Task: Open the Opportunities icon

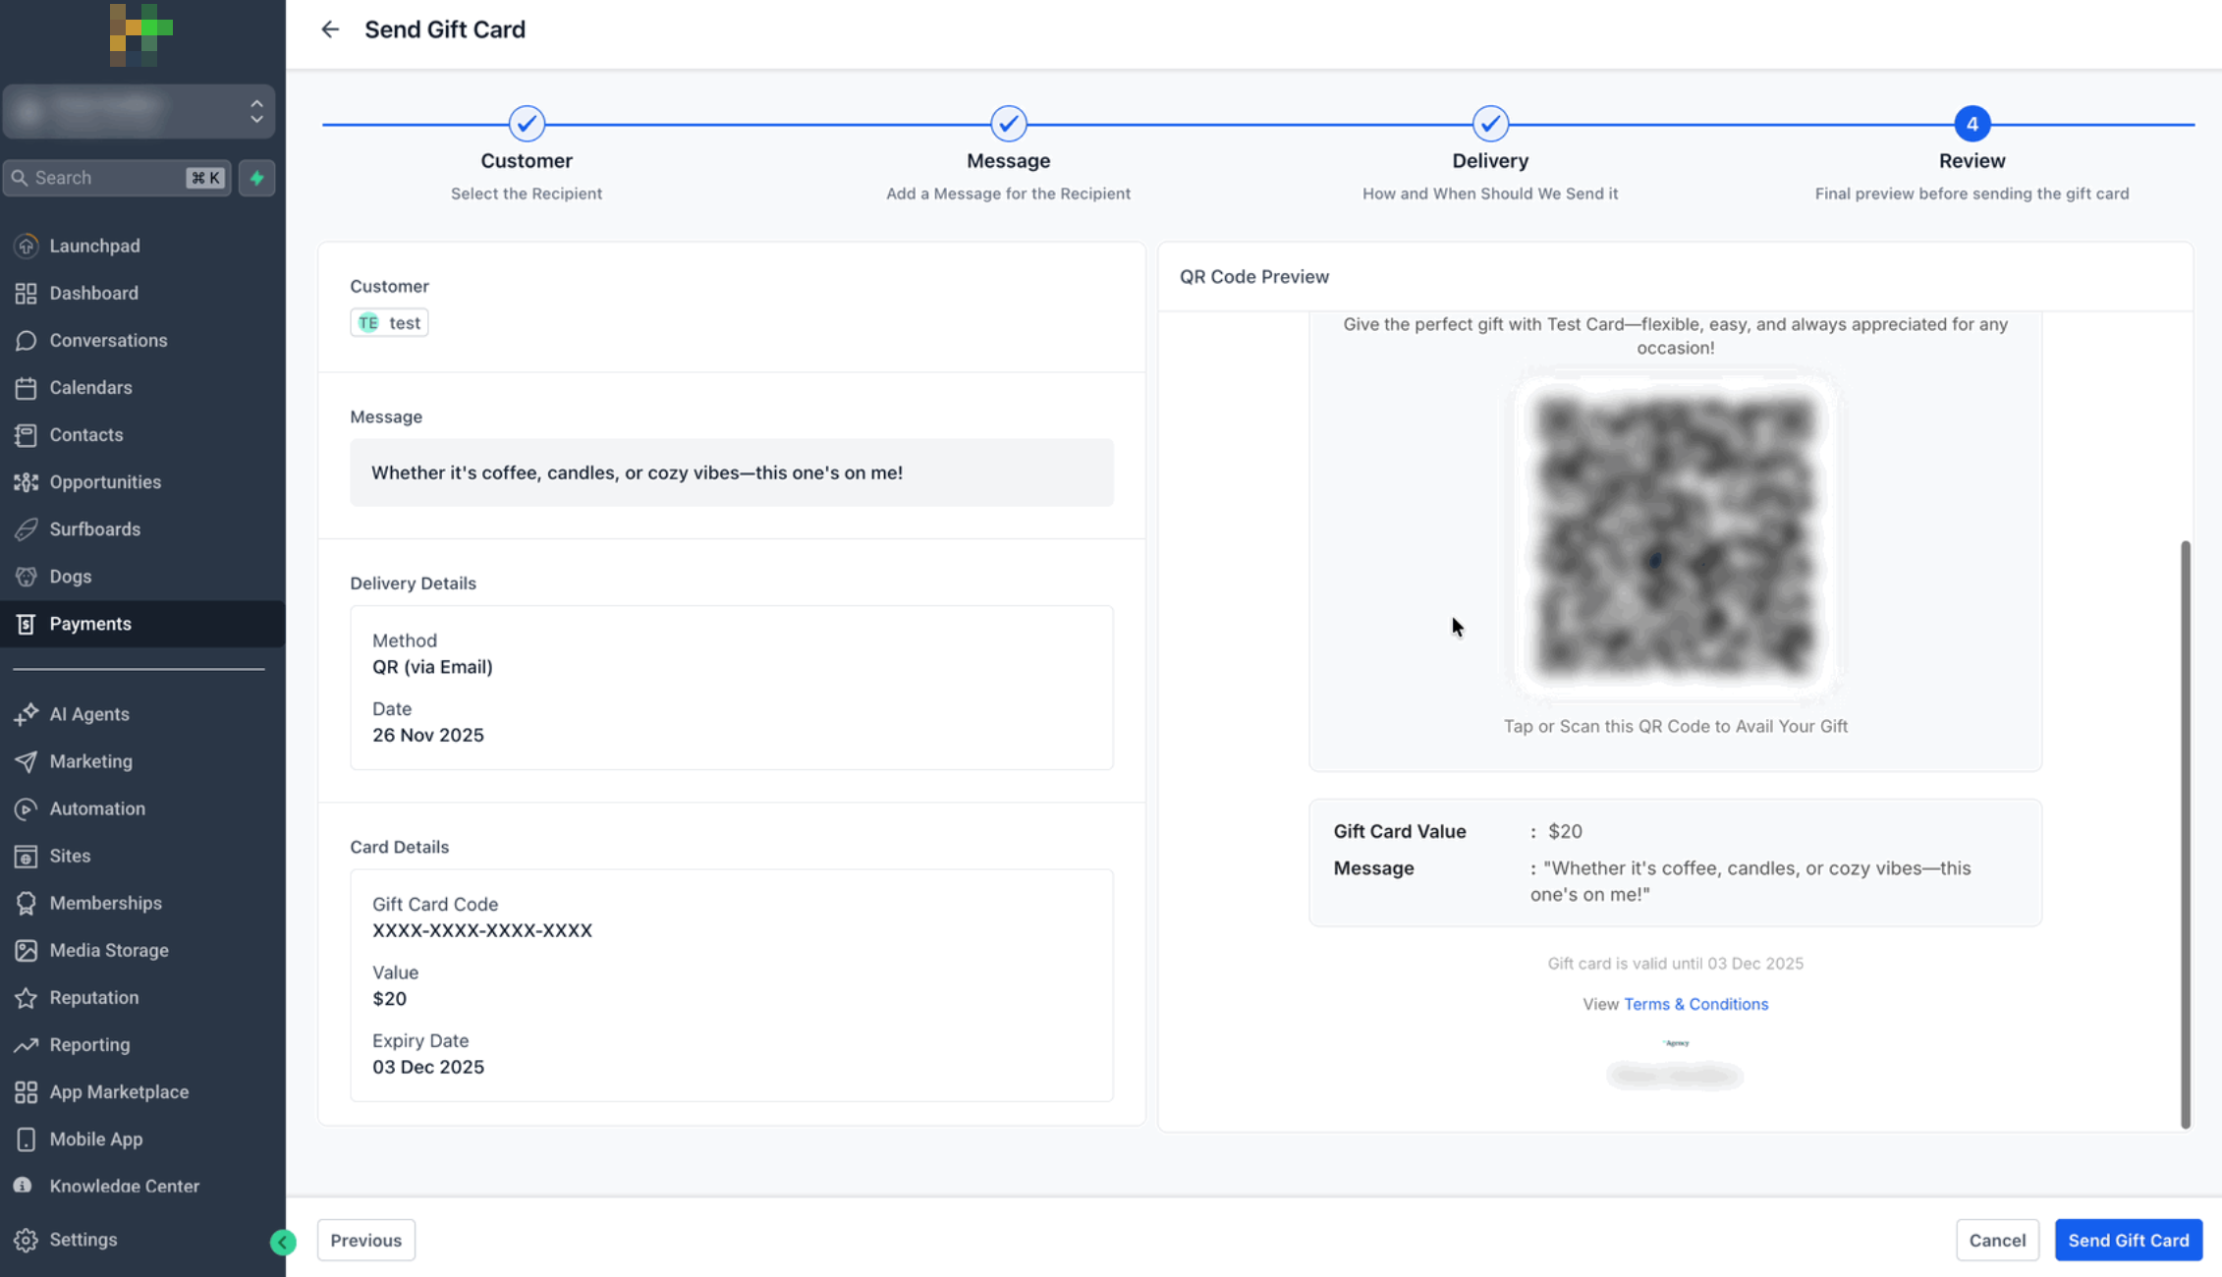Action: [x=27, y=481]
